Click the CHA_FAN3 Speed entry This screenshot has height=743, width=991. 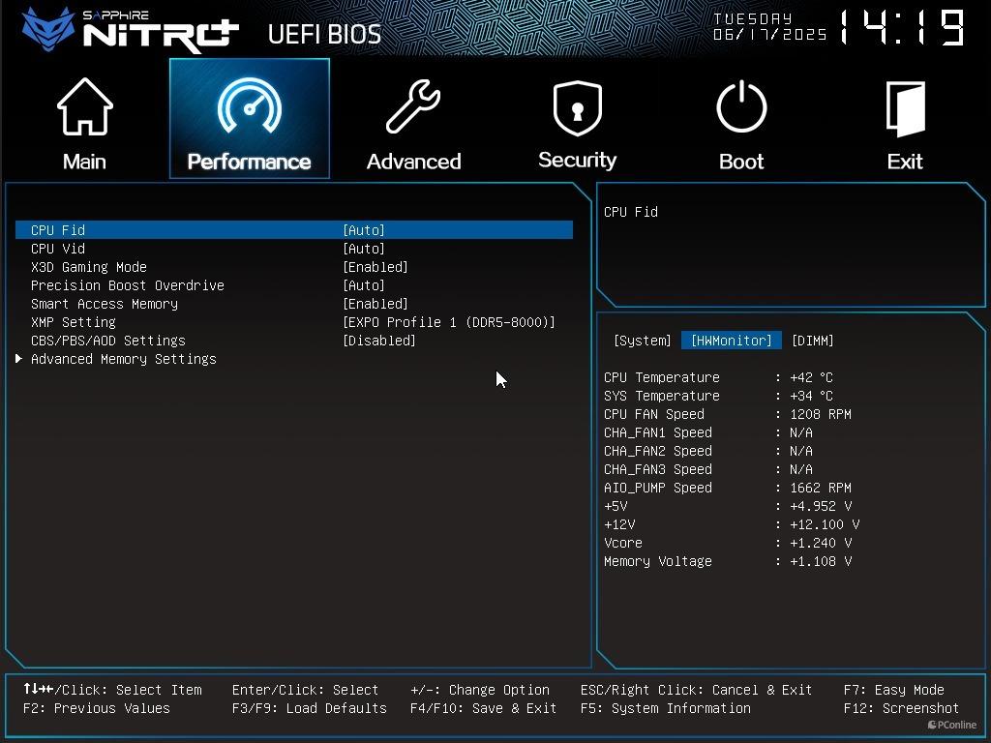click(708, 469)
